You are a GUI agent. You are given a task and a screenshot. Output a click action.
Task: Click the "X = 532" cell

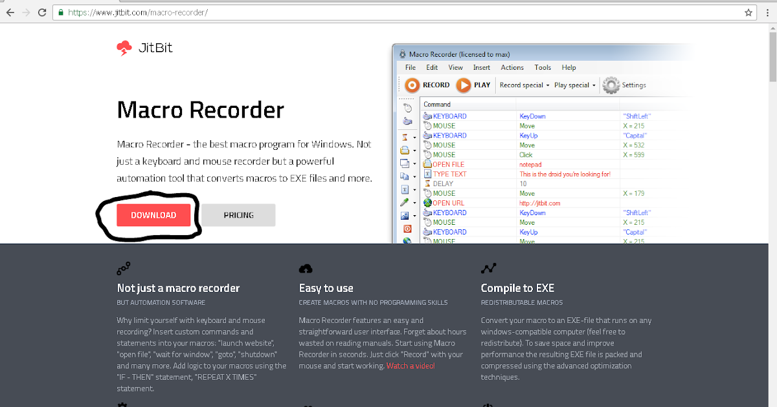pyautogui.click(x=633, y=145)
